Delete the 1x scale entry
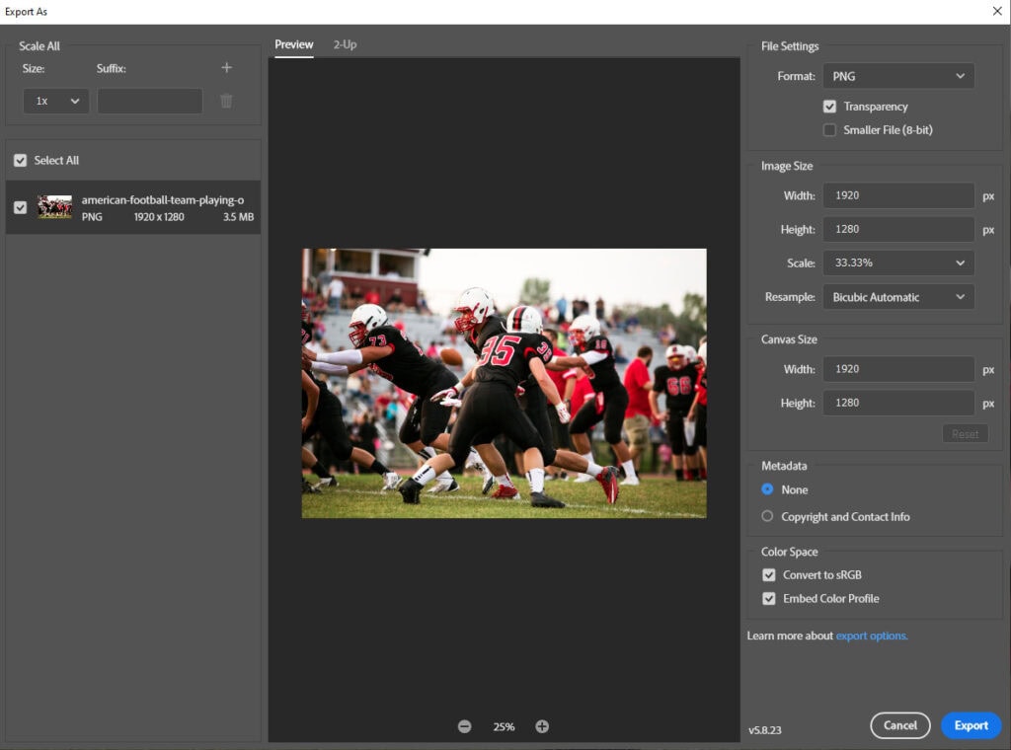The width and height of the screenshot is (1011, 750). 226,100
